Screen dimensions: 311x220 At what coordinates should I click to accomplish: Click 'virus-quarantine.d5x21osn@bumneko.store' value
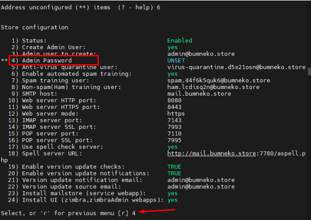click(236, 67)
